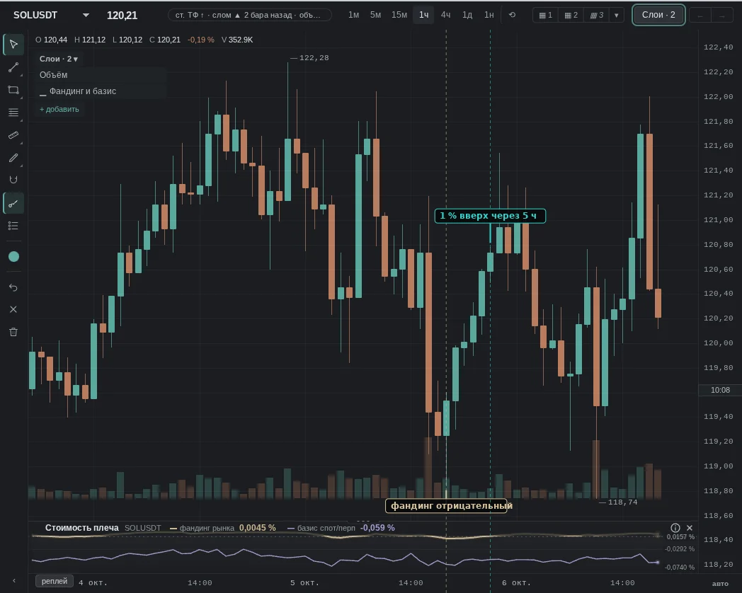The width and height of the screenshot is (742, 593).
Task: Select the pencil brush tool
Action: 13,158
